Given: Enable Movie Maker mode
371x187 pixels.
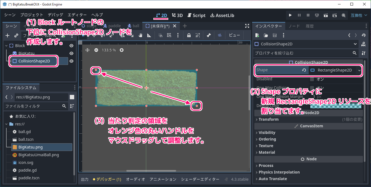Looking at the screenshot, I should tap(343, 15).
